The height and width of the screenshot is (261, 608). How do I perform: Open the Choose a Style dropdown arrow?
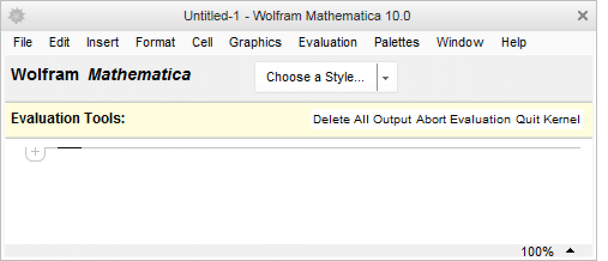click(x=386, y=78)
